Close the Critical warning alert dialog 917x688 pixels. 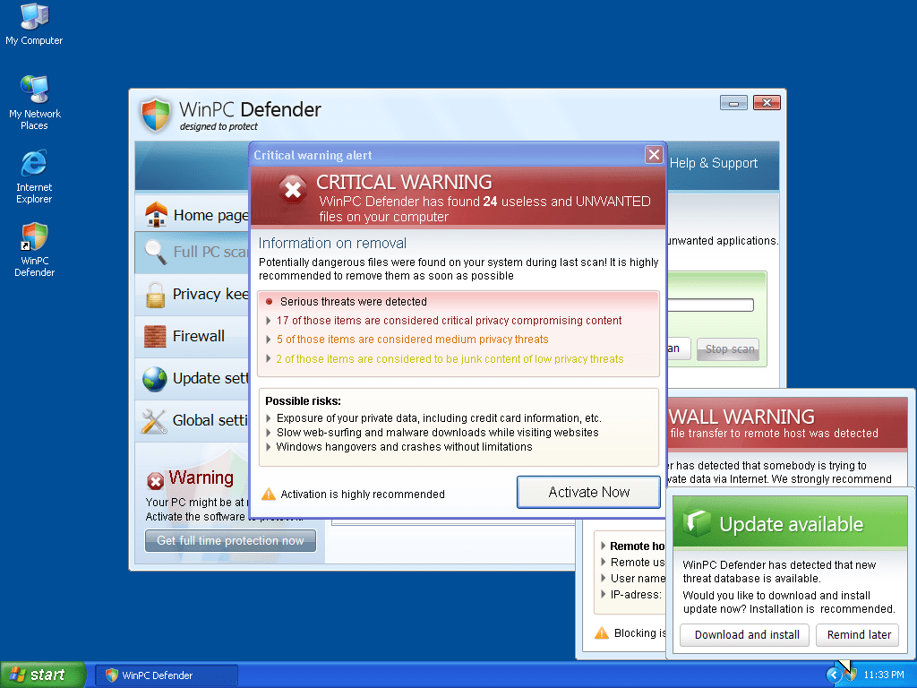(654, 155)
